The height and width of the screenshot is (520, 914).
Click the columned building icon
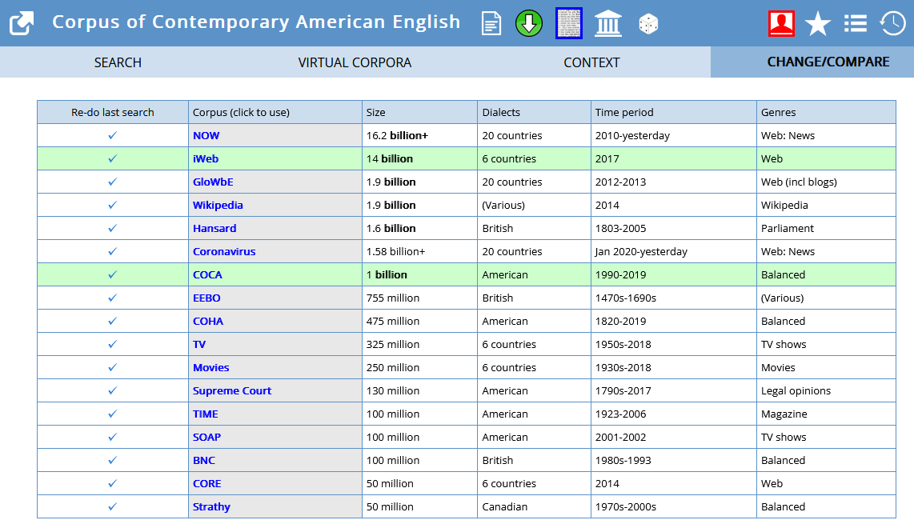608,24
